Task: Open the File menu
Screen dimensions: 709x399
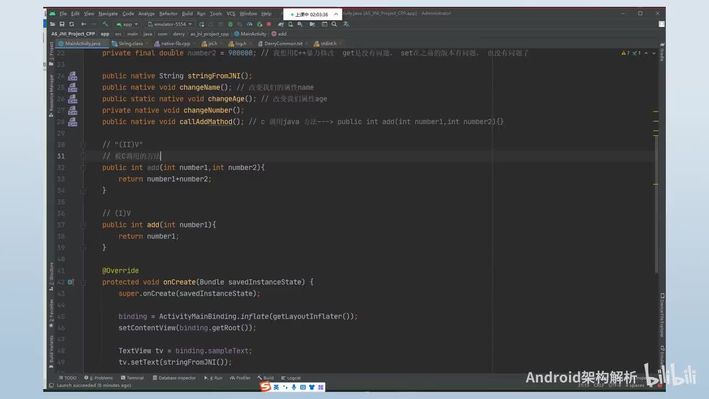Action: (63, 13)
